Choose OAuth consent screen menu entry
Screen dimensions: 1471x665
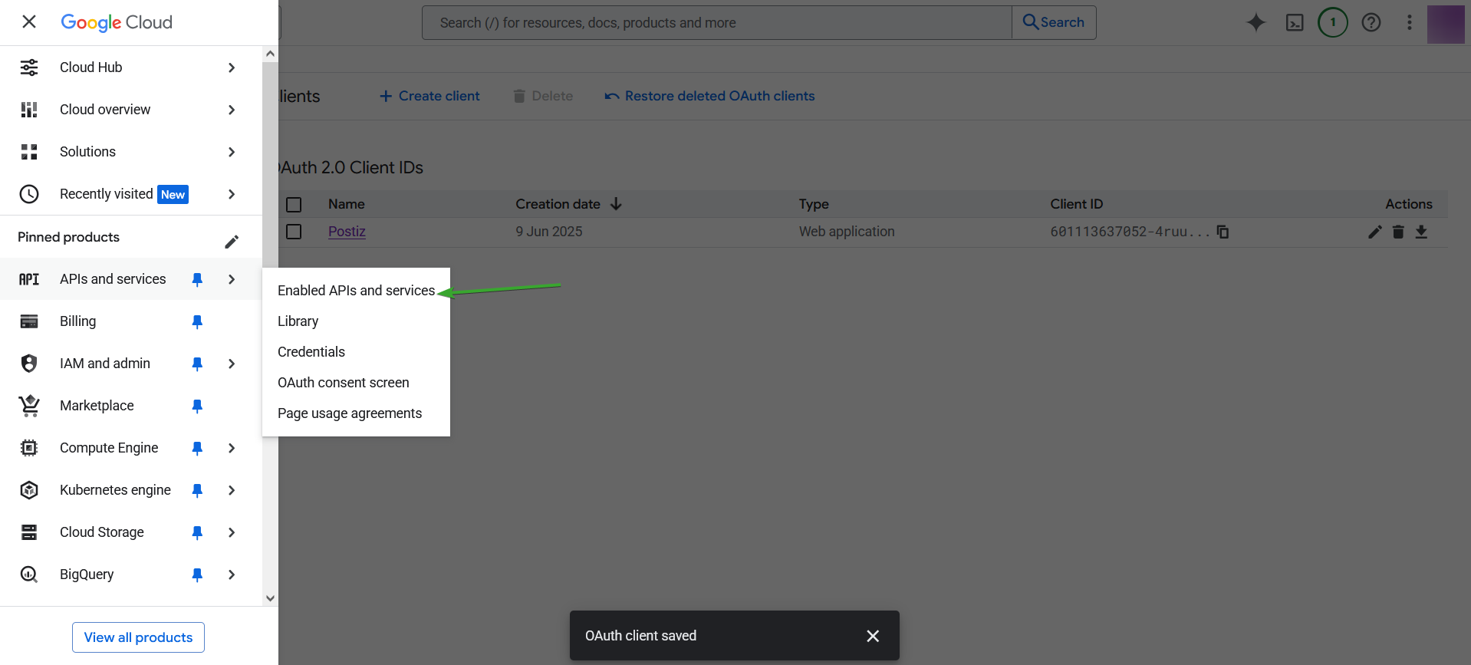(343, 383)
